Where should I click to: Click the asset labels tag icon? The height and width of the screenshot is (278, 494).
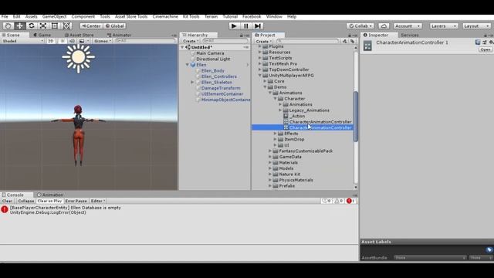(x=489, y=249)
